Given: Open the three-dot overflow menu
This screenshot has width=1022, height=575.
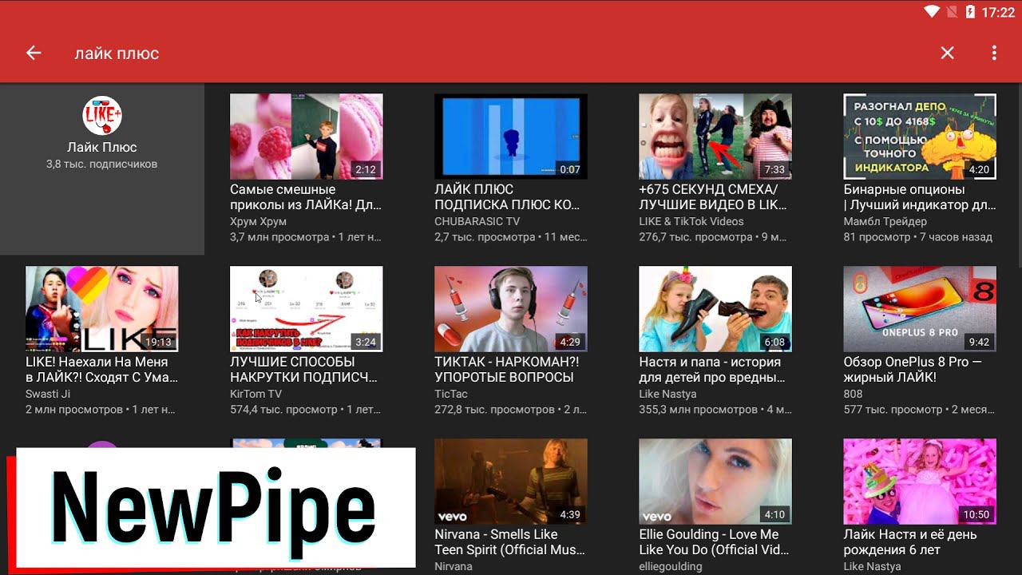Looking at the screenshot, I should click(x=994, y=53).
